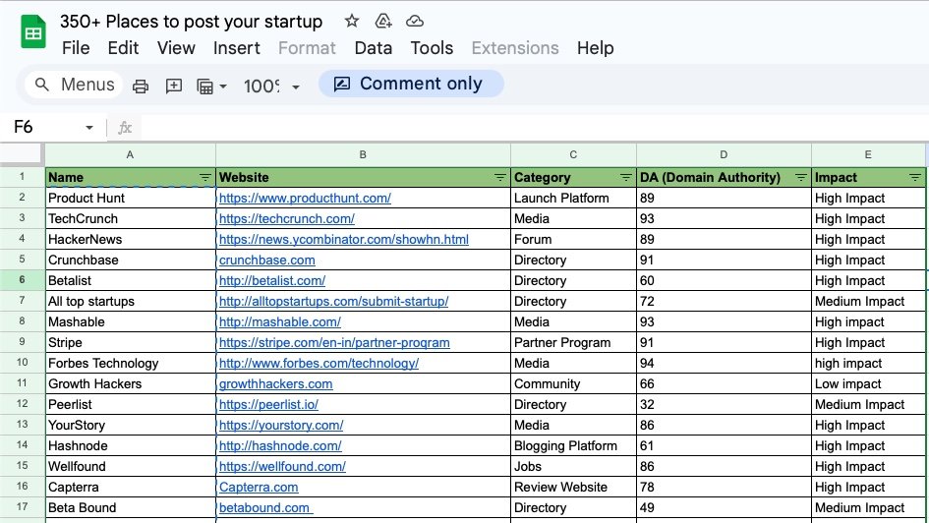Star this spreadsheet
The height and width of the screenshot is (523, 929).
(352, 22)
